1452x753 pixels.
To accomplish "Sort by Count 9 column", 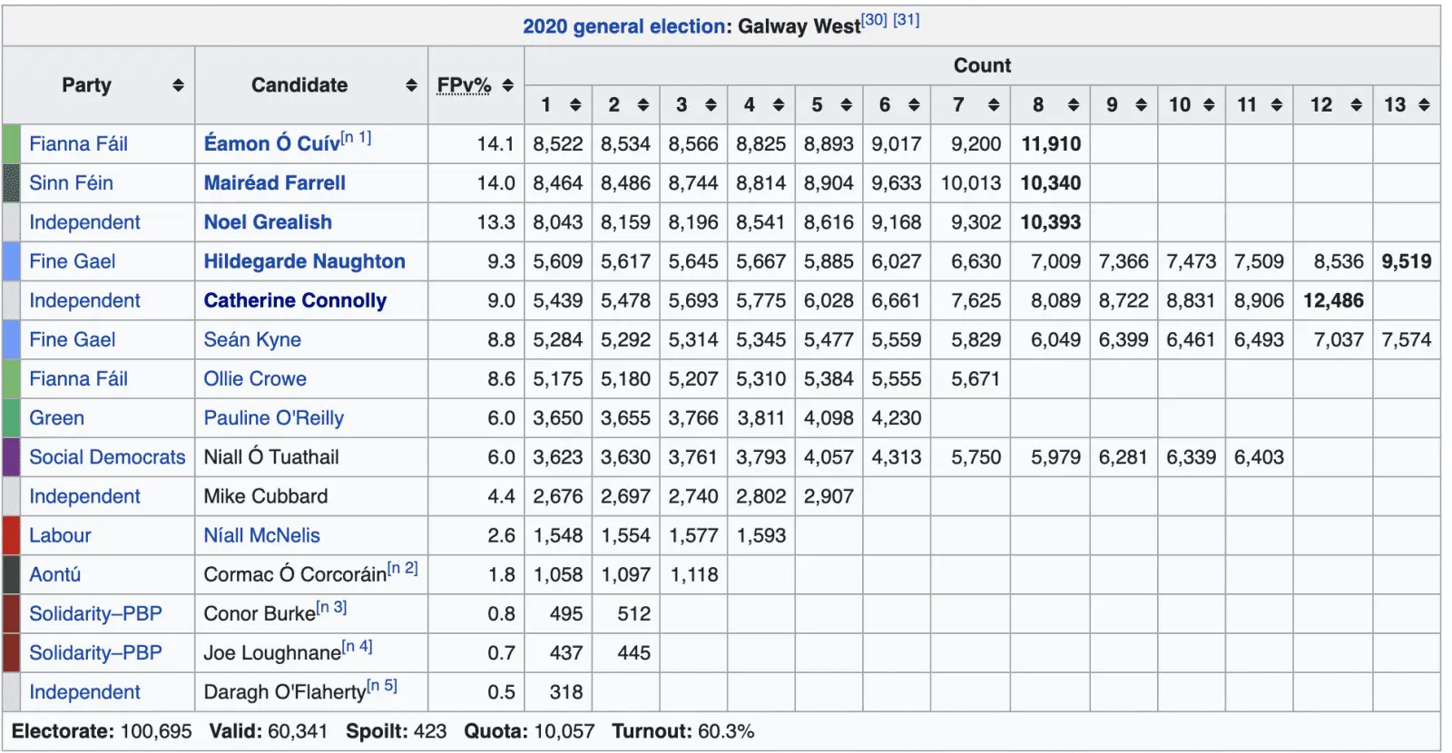I will coord(1141,105).
